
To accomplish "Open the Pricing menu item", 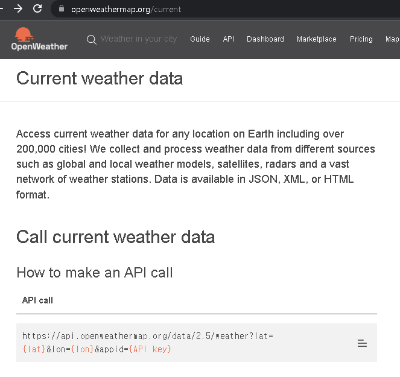I will (x=361, y=39).
